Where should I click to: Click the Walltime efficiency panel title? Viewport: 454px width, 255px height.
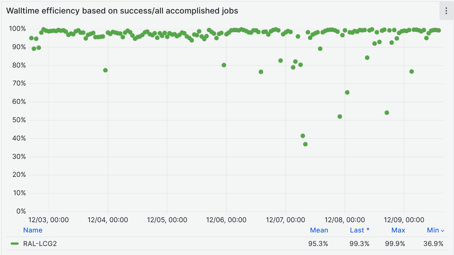tap(122, 11)
